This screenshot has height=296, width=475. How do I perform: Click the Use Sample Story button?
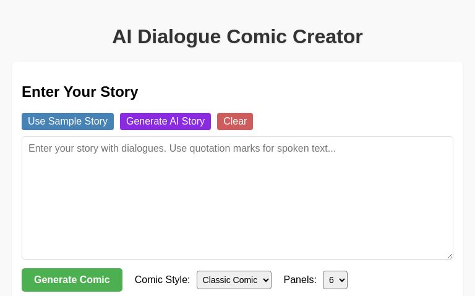67,121
